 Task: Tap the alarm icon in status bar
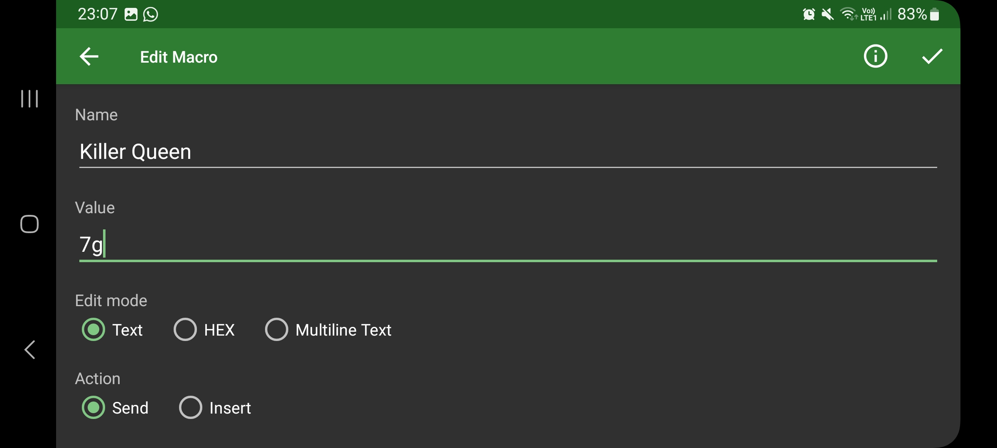(x=808, y=15)
